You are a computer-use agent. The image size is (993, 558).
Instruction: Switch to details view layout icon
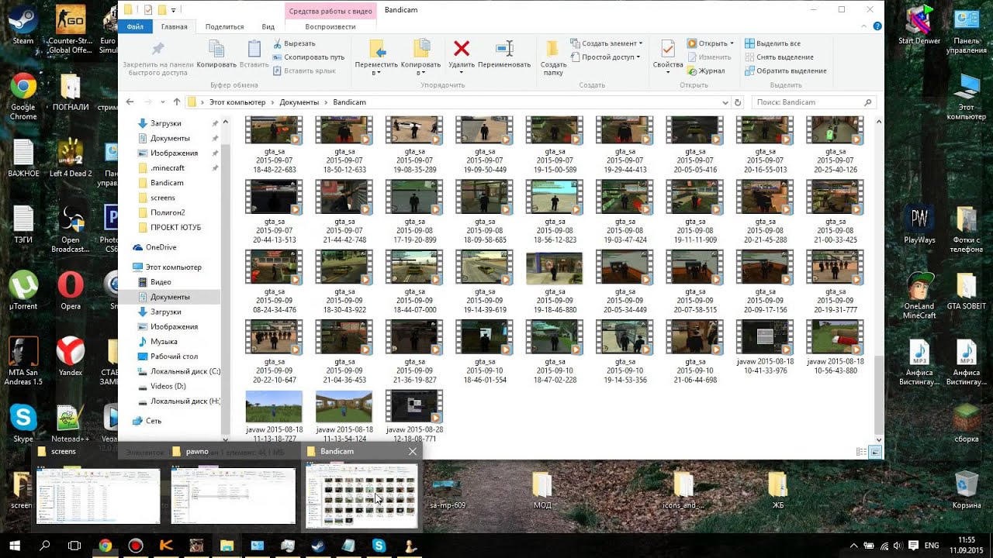(x=860, y=452)
